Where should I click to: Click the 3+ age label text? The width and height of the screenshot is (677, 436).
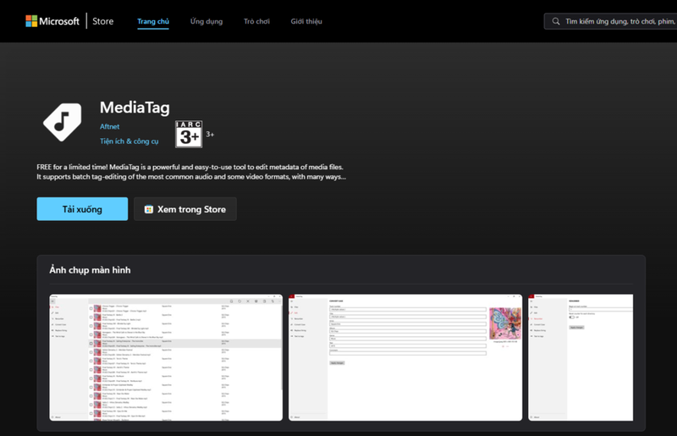click(x=210, y=134)
